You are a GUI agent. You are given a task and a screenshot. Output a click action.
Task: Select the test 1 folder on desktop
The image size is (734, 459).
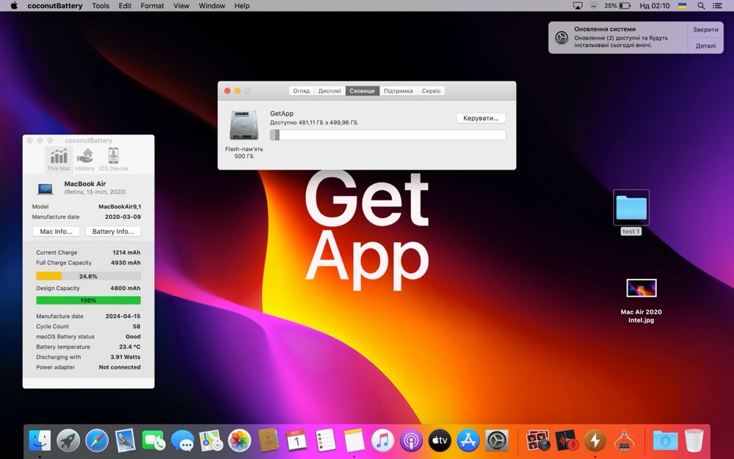[x=631, y=209]
